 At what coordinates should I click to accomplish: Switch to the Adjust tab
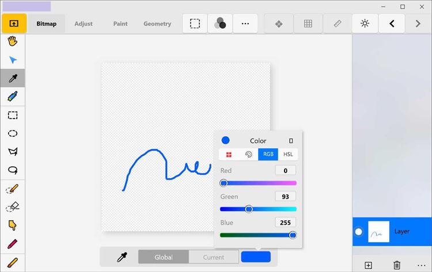(84, 24)
